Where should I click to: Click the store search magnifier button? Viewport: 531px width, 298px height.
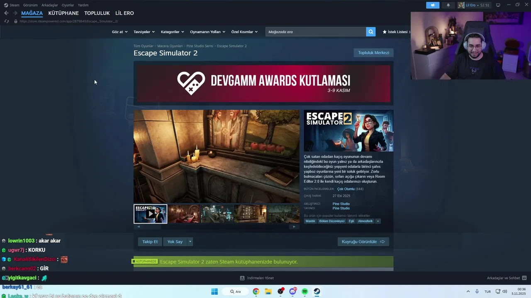371,31
